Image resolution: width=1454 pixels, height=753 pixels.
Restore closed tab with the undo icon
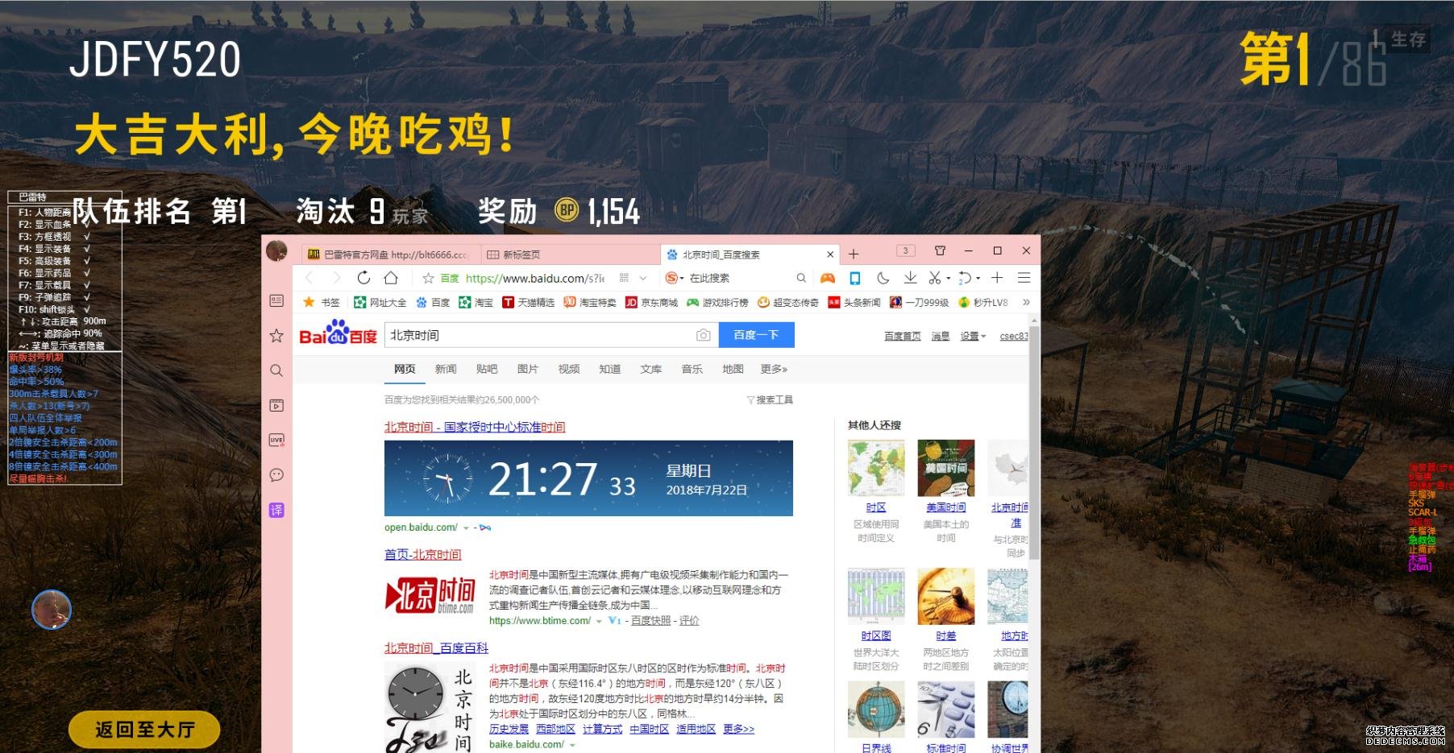pos(965,278)
